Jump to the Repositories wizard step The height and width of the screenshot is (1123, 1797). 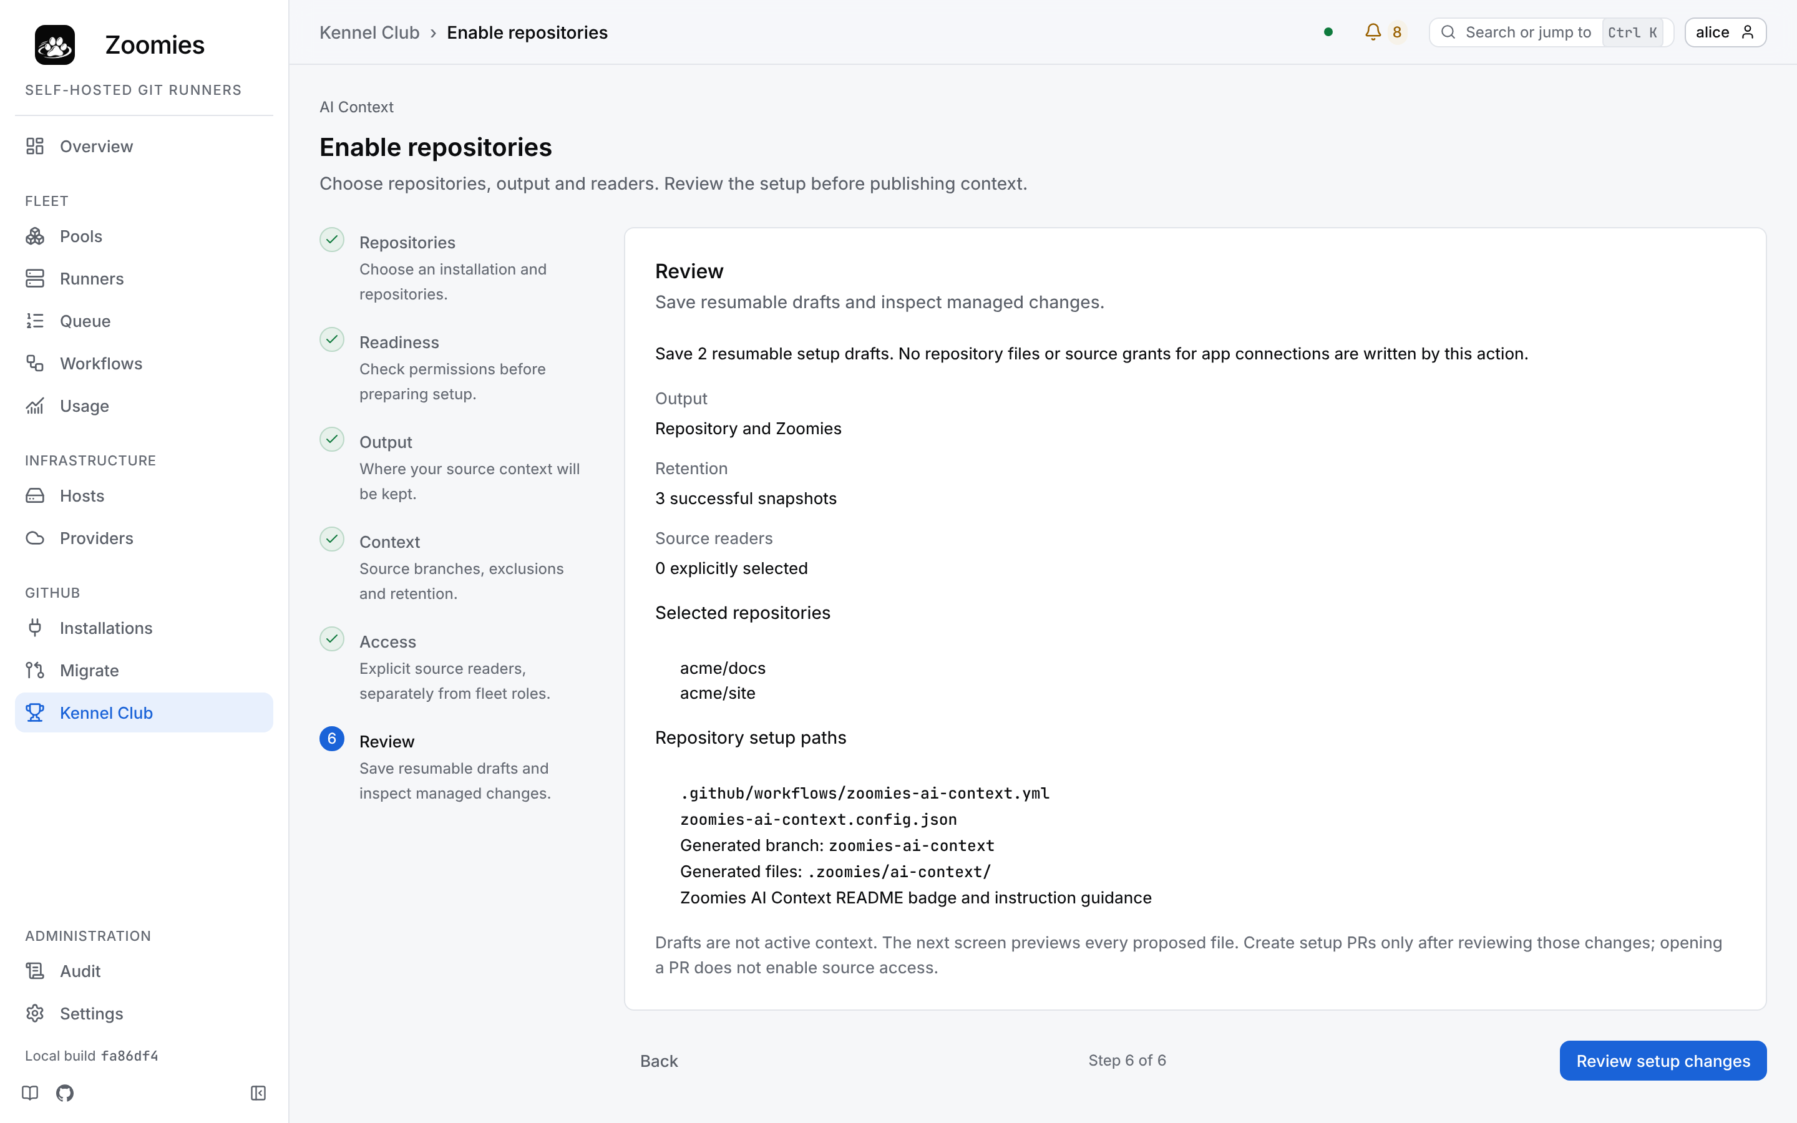point(407,242)
